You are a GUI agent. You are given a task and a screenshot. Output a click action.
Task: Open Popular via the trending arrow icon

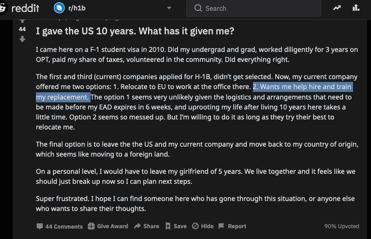click(337, 8)
